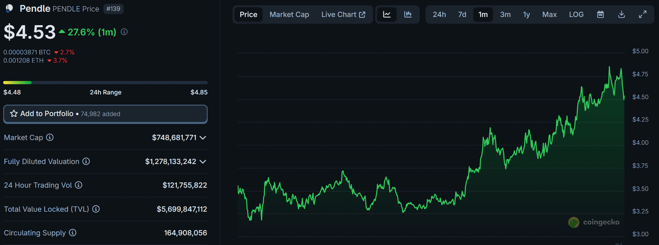This screenshot has height=245, width=659.
Task: Click the 0.00003871 BTC price text
Action: 27,52
